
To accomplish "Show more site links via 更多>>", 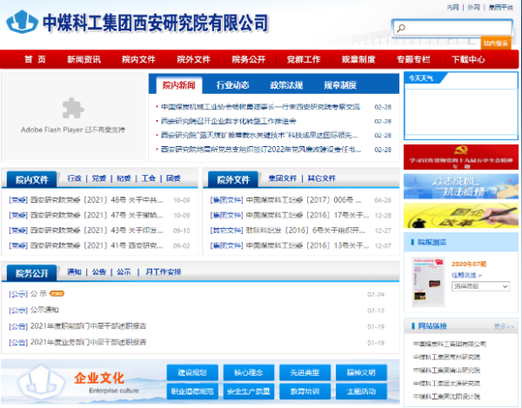I will tap(505, 326).
